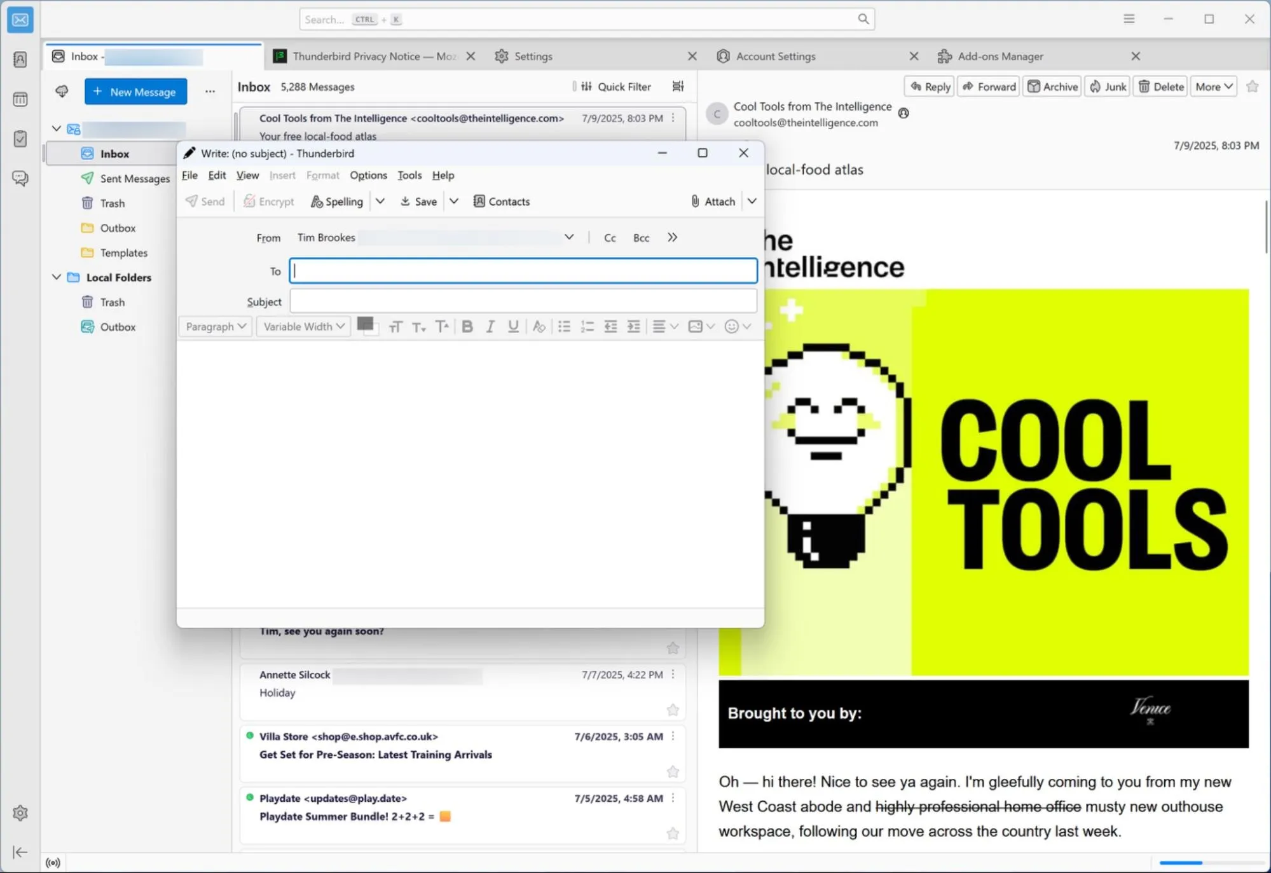The width and height of the screenshot is (1271, 873).
Task: Attach a file to the new message
Action: click(713, 201)
